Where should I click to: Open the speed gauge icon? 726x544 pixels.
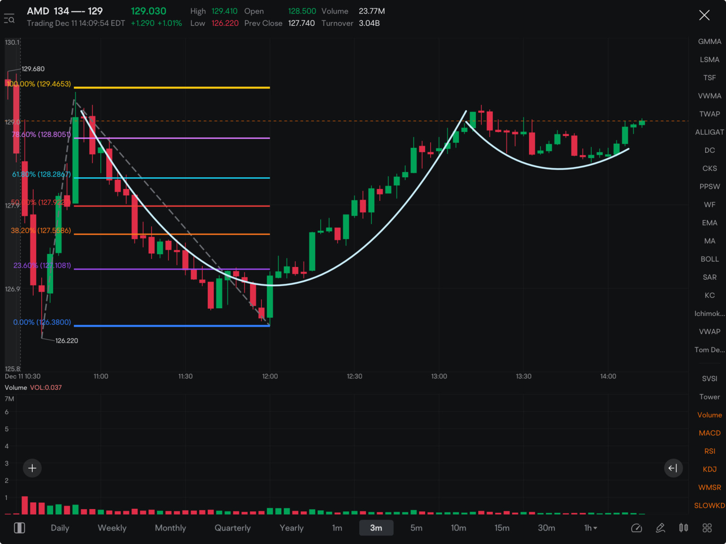[637, 528]
